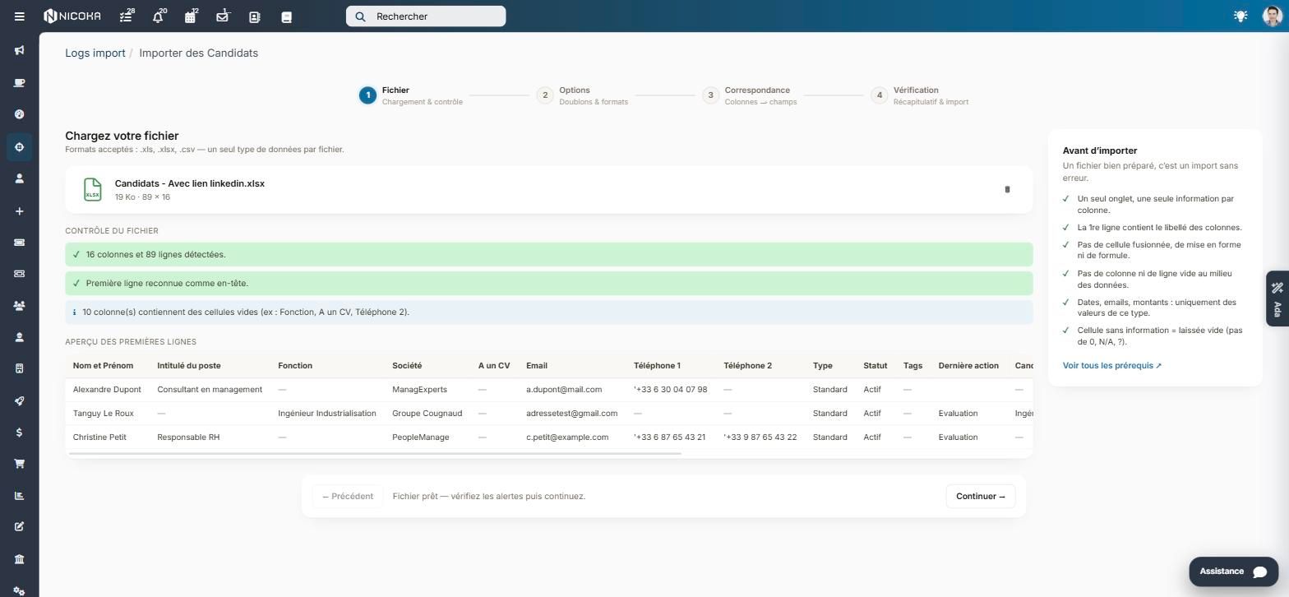Click the Nicoka logo
Image resolution: width=1289 pixels, height=597 pixels.
[72, 16]
